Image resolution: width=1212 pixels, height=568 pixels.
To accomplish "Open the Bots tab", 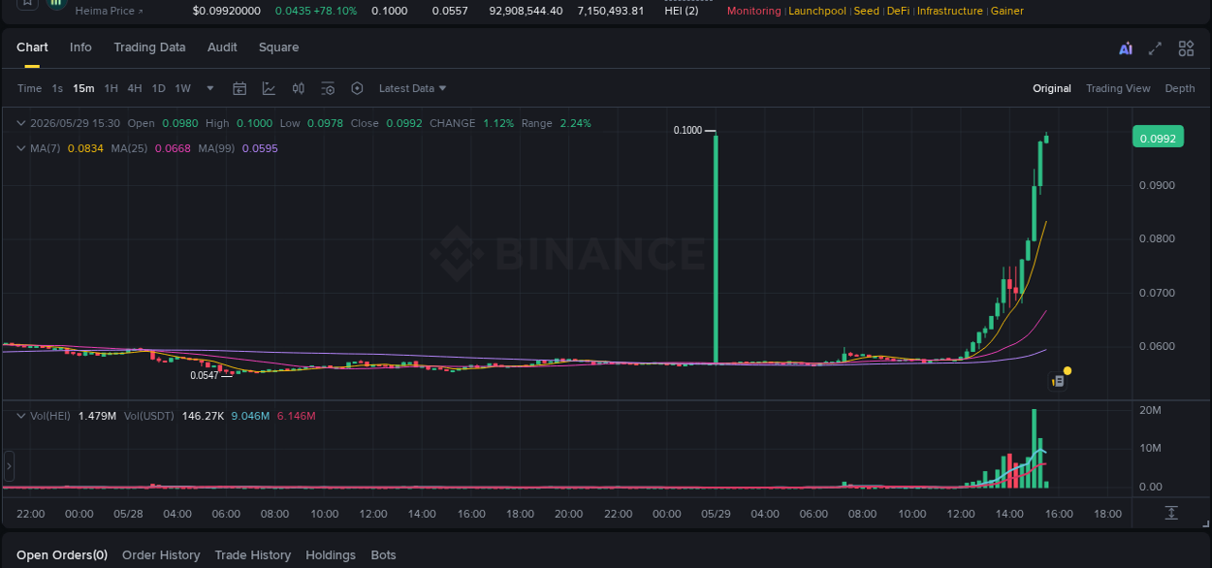I will [x=384, y=555].
